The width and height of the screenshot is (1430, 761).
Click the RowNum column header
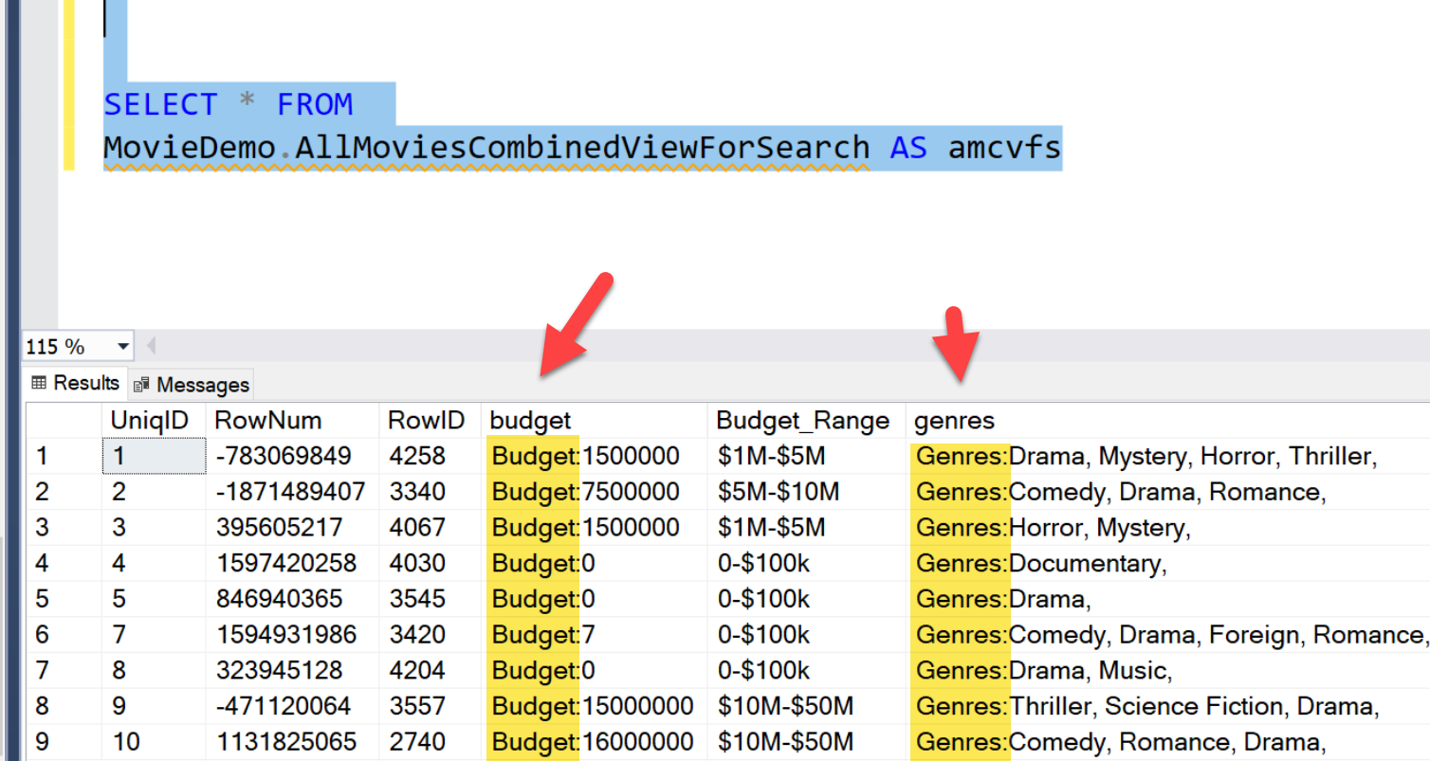pyautogui.click(x=292, y=420)
